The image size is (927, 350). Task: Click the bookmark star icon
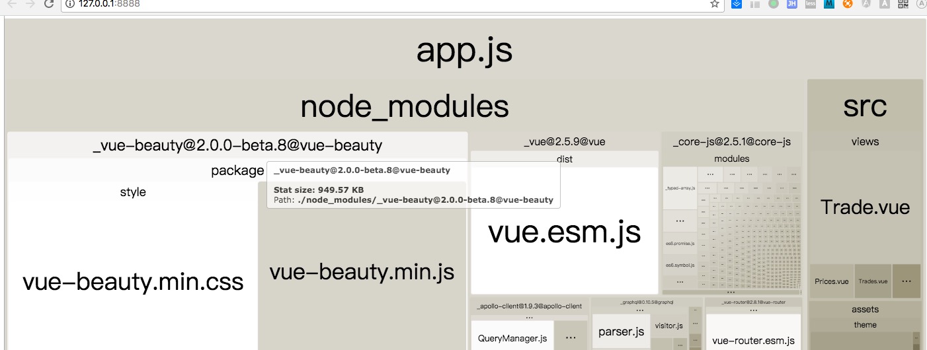[x=715, y=4]
